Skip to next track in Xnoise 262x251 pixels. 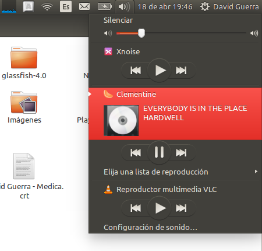(181, 70)
